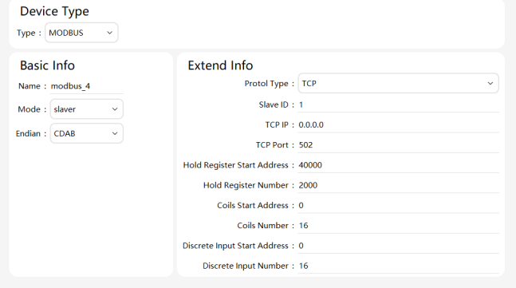This screenshot has width=516, height=288.
Task: Click the Mode label text
Action: (29, 109)
